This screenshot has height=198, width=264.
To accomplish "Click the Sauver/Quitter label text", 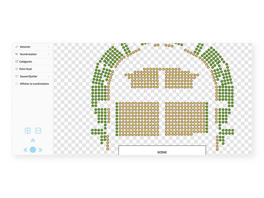I will click(29, 76).
